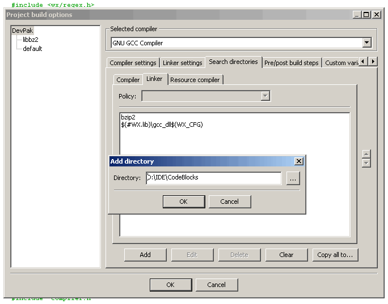Open Pre/post build steps tab
This screenshot has width=388, height=304.
coord(291,63)
